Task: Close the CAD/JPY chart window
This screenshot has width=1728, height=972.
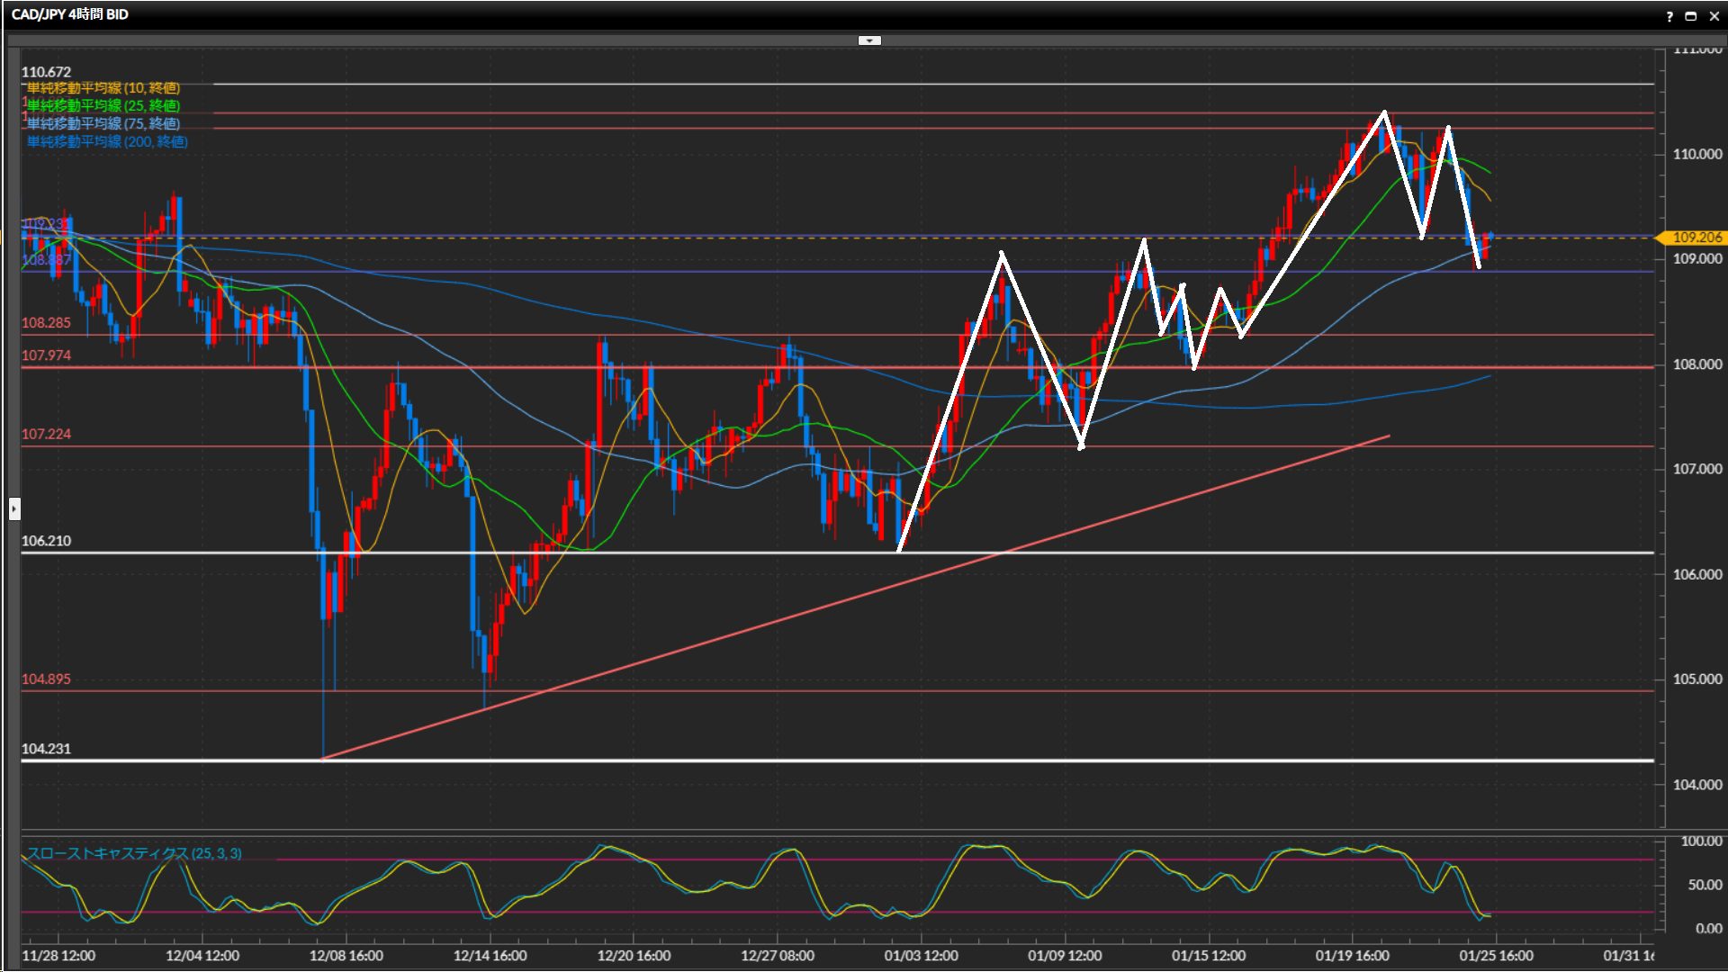Action: 1714,16
